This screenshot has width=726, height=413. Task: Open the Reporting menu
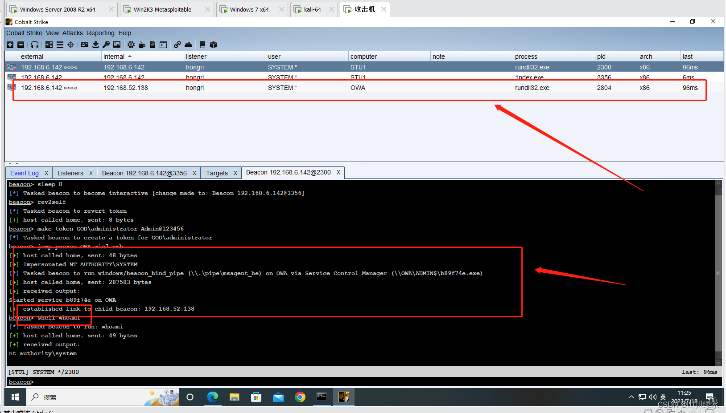[x=101, y=33]
